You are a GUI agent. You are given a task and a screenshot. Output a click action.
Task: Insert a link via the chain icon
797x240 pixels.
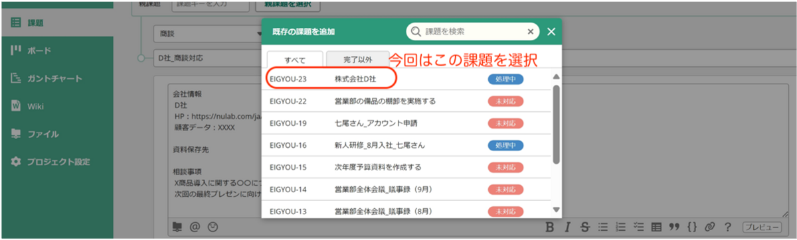[710, 227]
